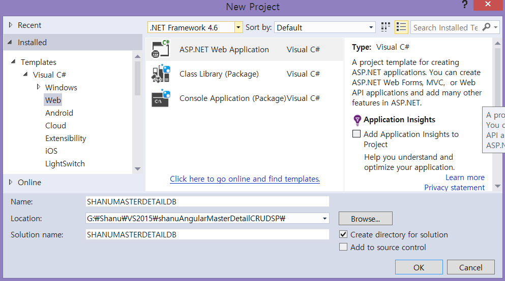This screenshot has height=281, width=505.
Task: Switch to list view layout
Action: coord(401,27)
